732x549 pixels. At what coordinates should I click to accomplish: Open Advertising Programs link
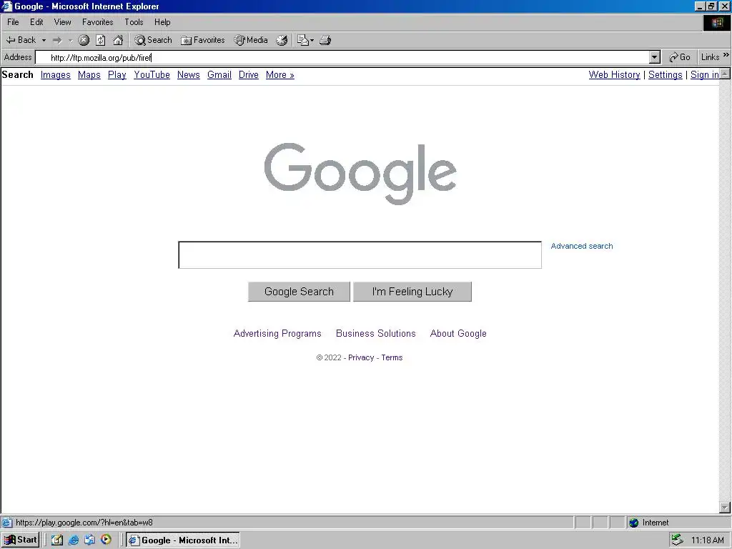coord(277,333)
